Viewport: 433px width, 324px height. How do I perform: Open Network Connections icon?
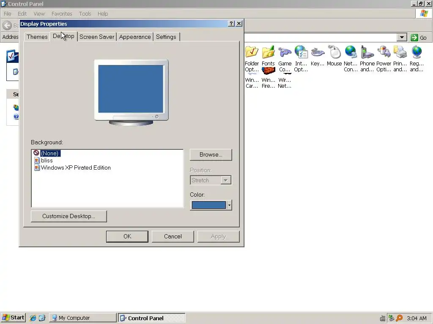(351, 52)
